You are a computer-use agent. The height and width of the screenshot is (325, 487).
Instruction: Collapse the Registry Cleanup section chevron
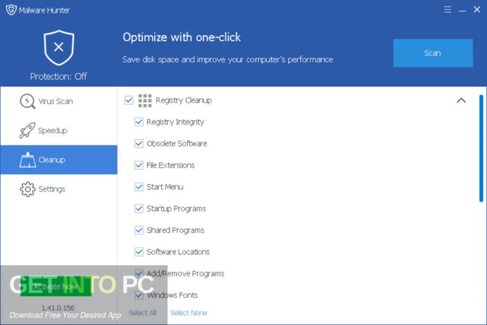point(461,100)
